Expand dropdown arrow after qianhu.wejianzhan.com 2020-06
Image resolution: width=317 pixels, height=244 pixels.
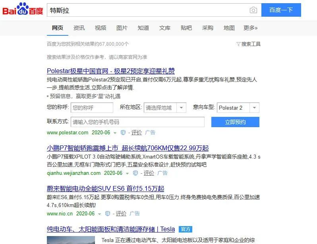pos(127,173)
